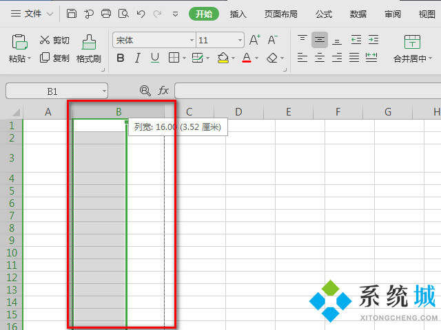Expand the clear eraser dropdown arrow
Viewport: 441px width, 330px height.
(x=282, y=58)
